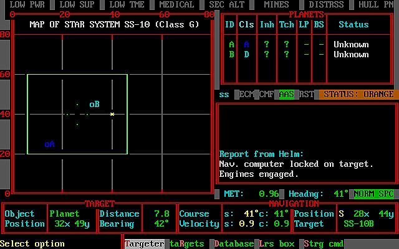
Task: Click the Report from Helm heading
Action: pyautogui.click(x=261, y=154)
